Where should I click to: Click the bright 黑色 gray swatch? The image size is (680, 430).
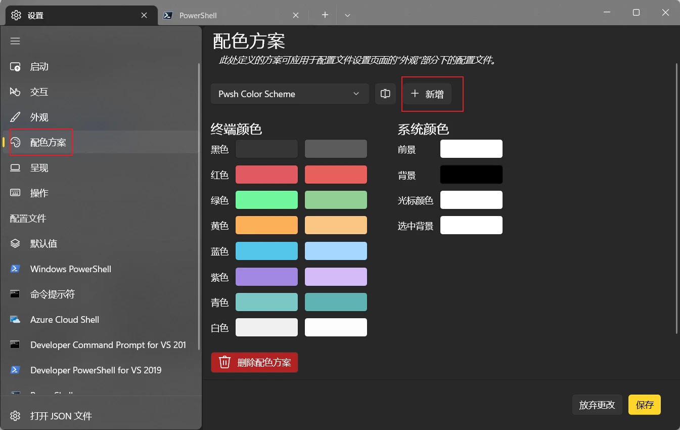[336, 149]
